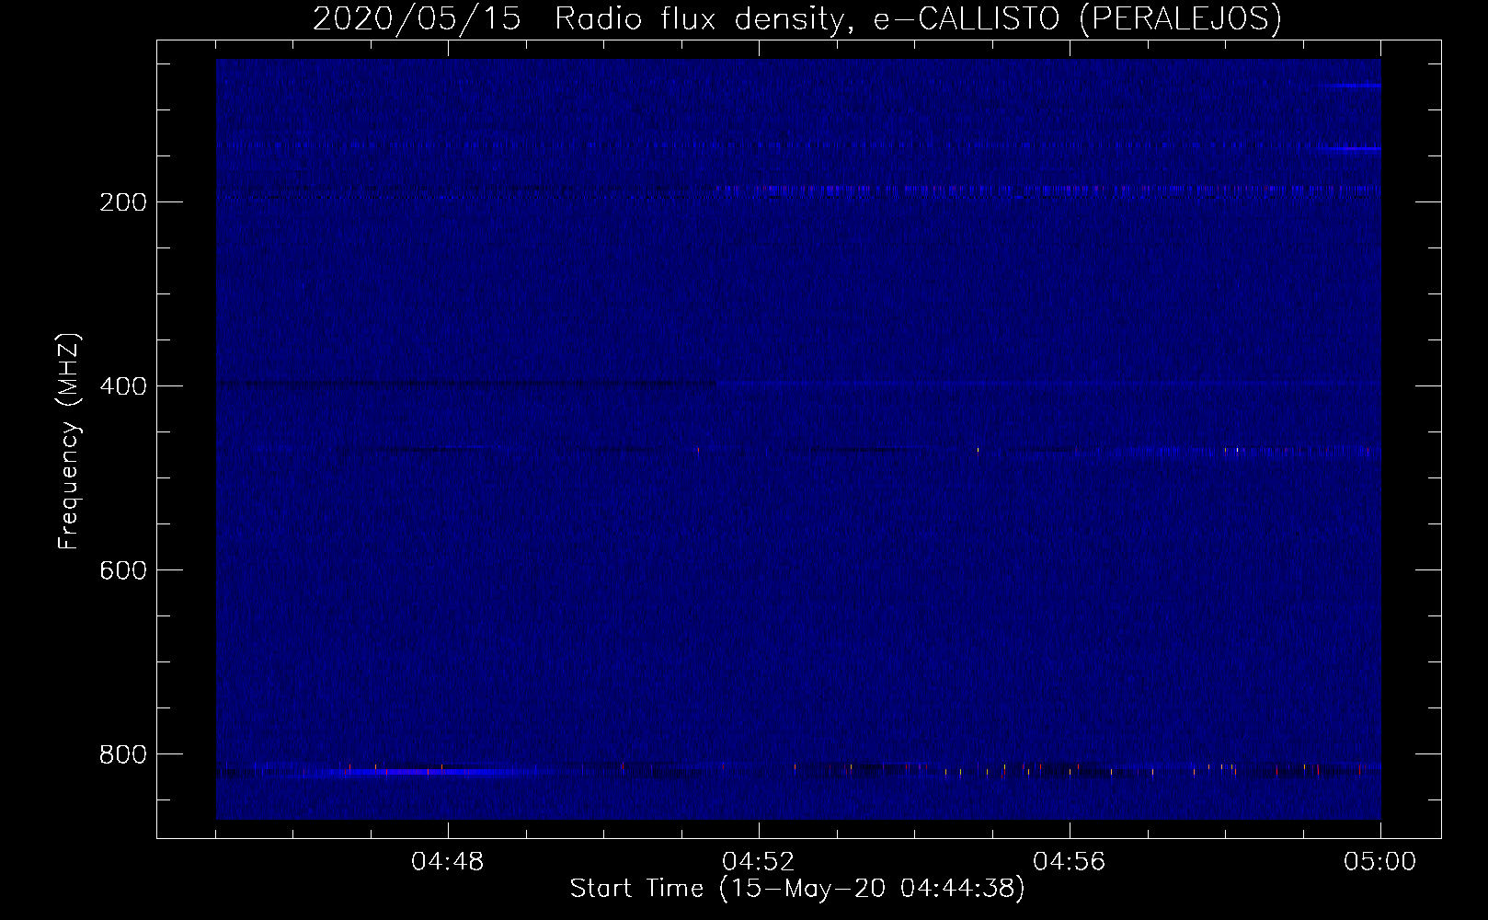Click the '04:56' time tick label
Viewport: 1488px width, 920px height.
(1070, 862)
